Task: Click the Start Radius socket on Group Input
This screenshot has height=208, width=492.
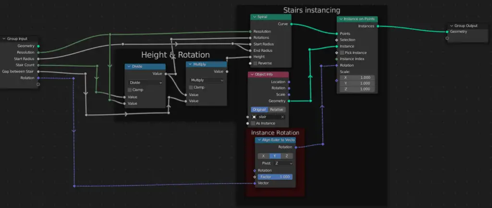Action: (38, 59)
